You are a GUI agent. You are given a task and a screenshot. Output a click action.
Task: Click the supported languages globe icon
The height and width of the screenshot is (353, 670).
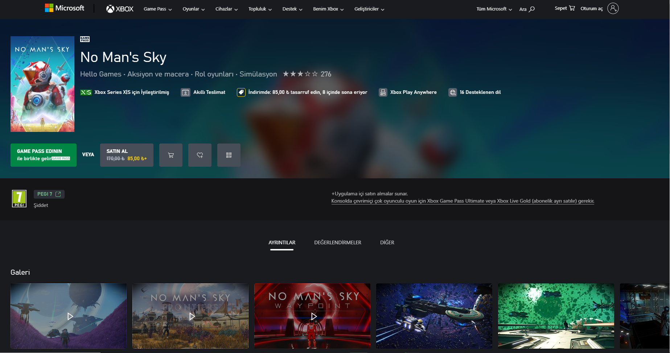(x=453, y=92)
